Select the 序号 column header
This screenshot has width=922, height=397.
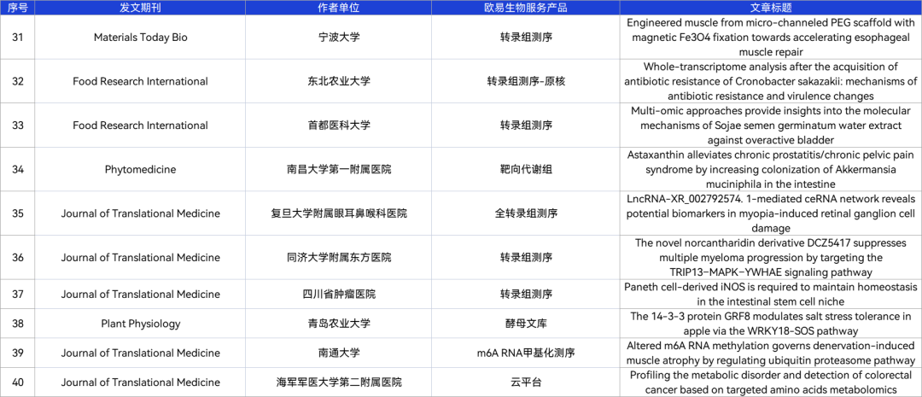click(18, 8)
